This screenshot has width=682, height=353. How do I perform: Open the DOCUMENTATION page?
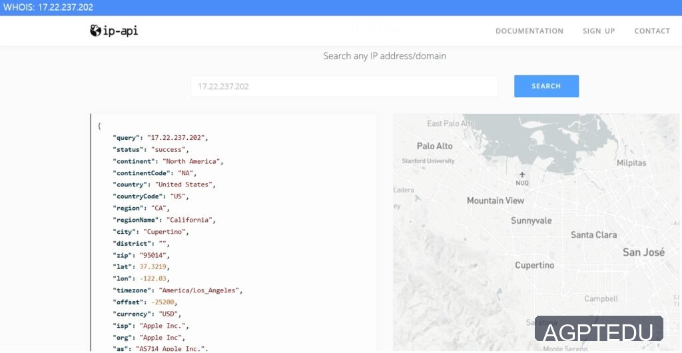pos(529,31)
